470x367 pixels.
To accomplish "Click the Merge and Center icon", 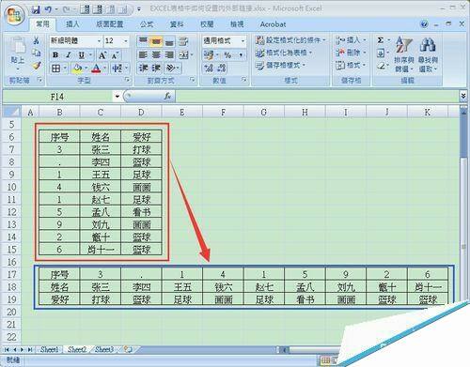I will pos(184,55).
